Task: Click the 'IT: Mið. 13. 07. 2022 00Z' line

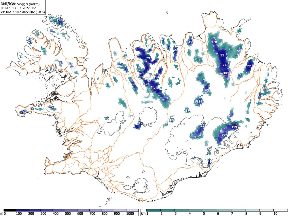Action: pyautogui.click(x=18, y=8)
